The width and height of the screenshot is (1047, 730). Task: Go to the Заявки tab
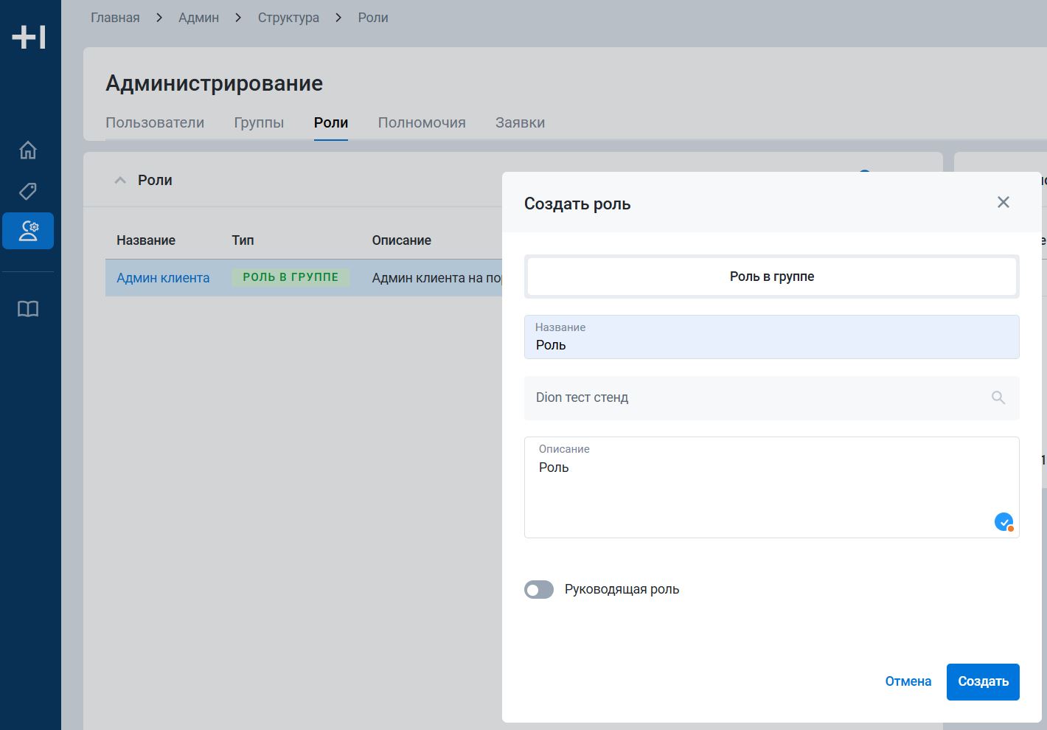(520, 123)
